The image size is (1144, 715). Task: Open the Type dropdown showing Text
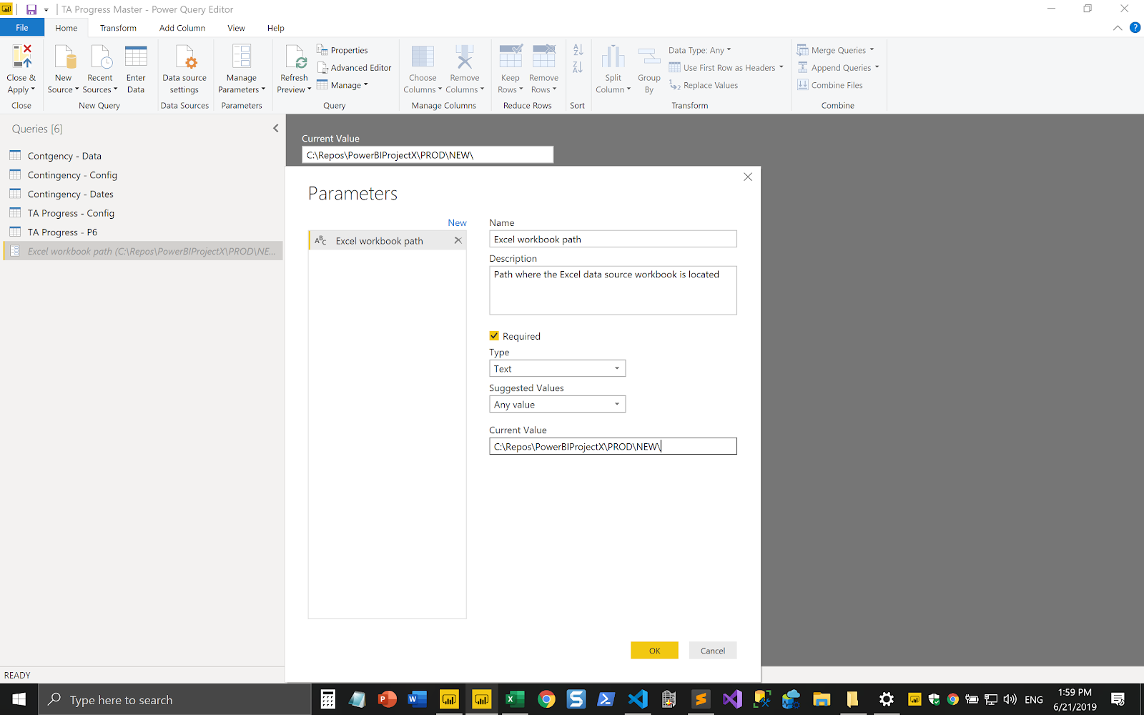point(616,368)
